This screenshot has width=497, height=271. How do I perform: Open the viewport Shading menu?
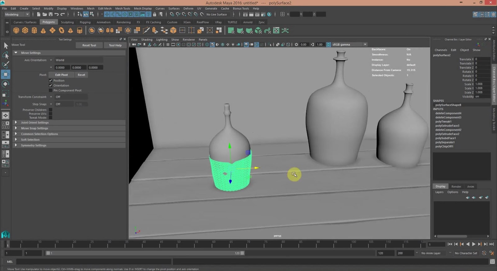point(147,39)
